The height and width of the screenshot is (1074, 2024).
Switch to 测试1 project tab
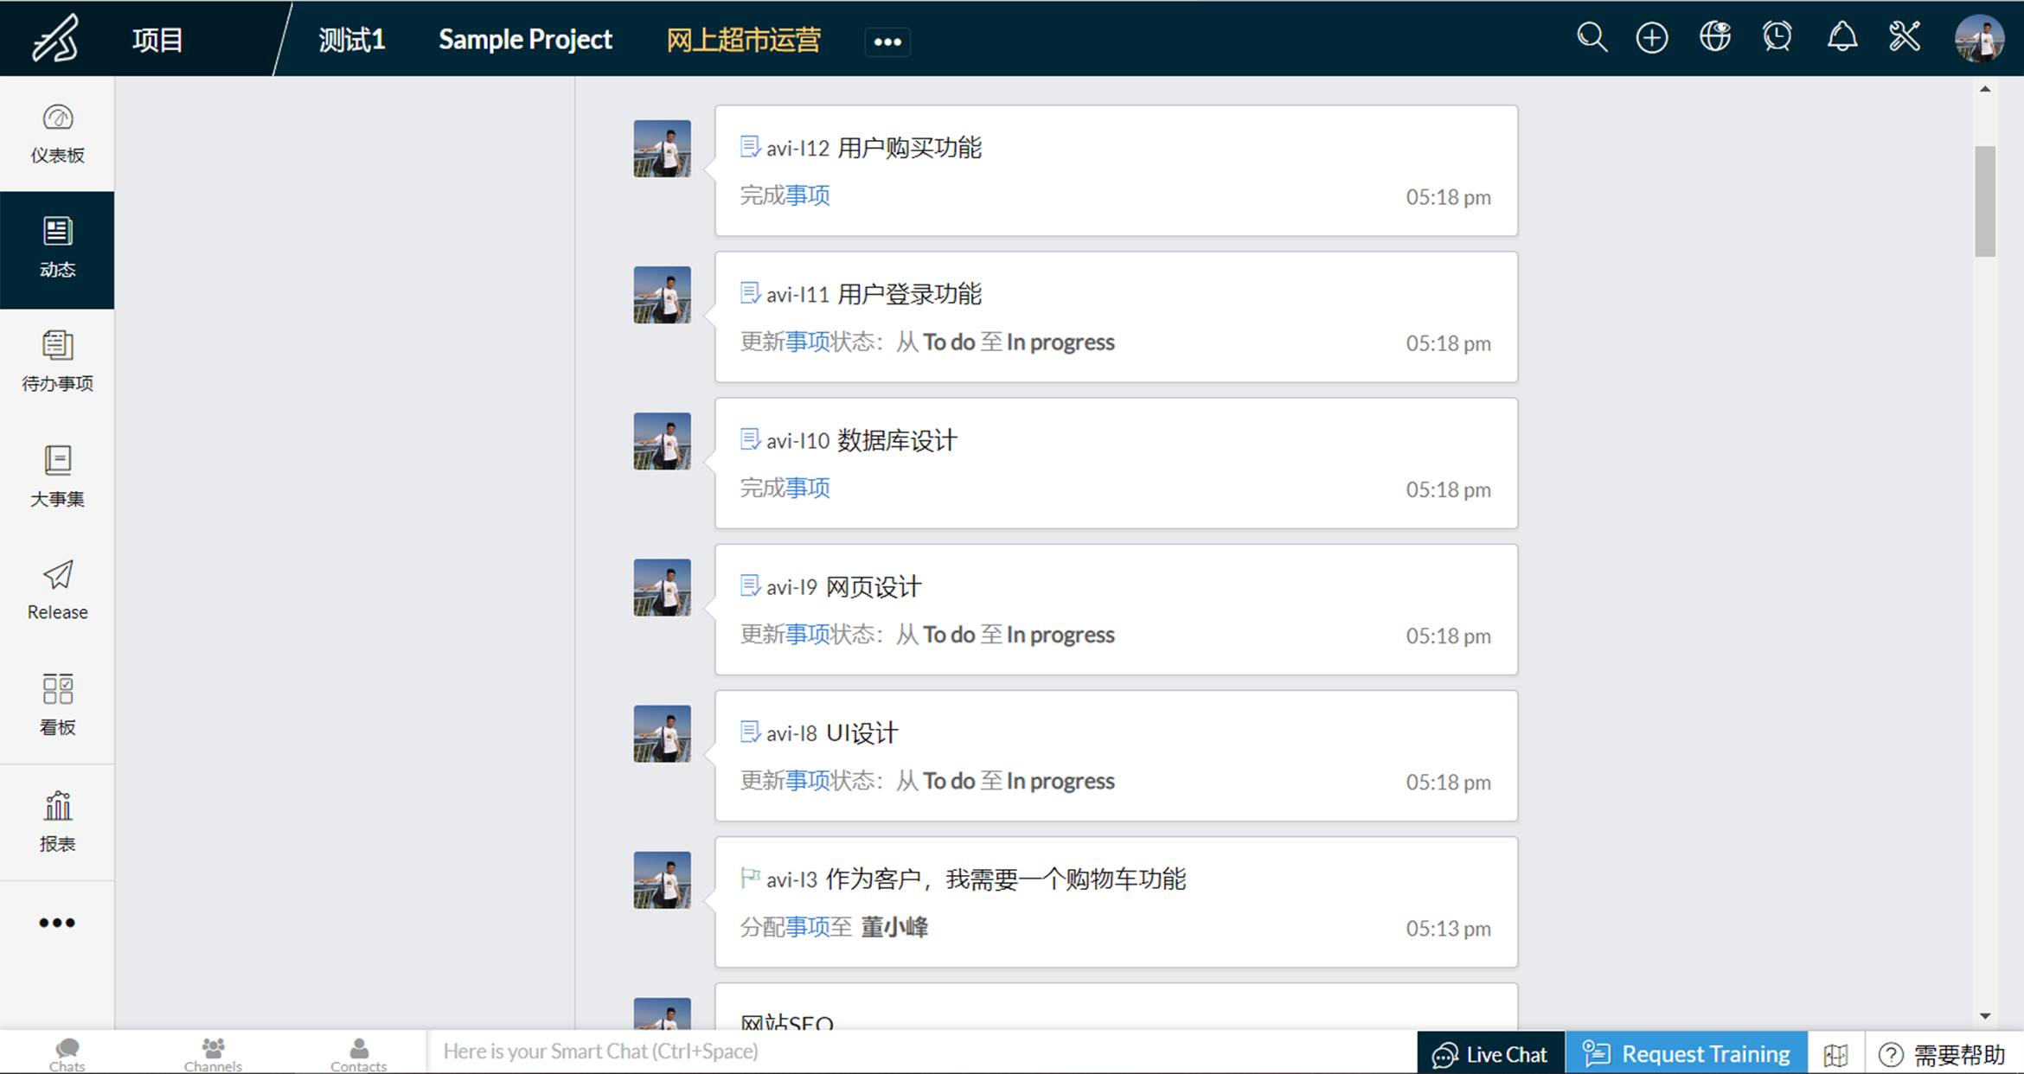pyautogui.click(x=351, y=40)
